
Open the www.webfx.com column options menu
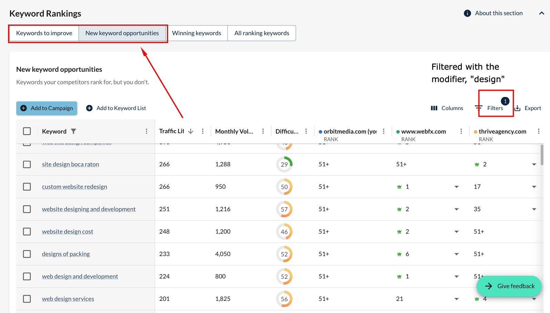tap(461, 131)
